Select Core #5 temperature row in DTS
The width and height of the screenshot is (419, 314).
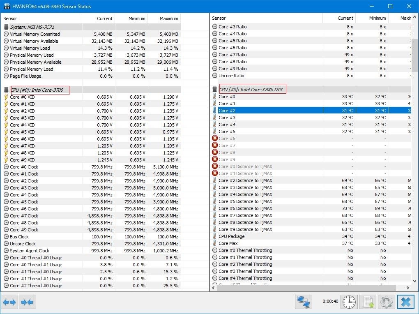tap(311, 132)
